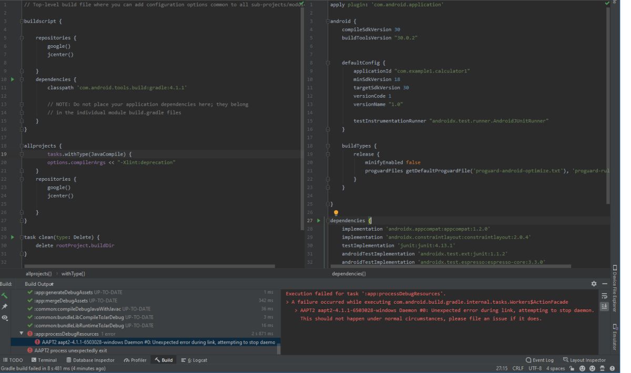Open the TODO tool window
Viewport: 631px width, 373px height.
13,360
